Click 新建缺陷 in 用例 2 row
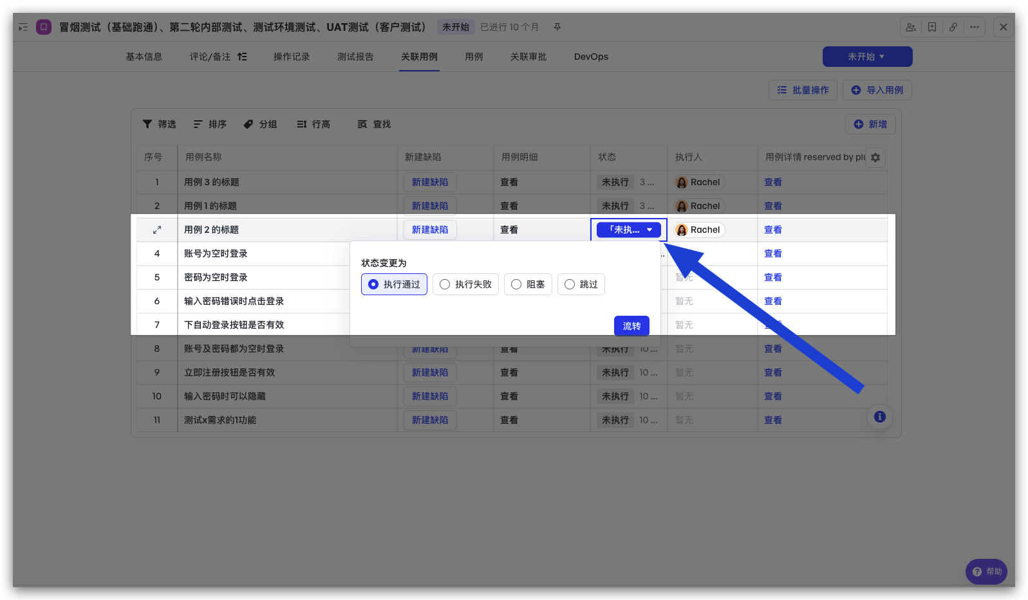 430,230
